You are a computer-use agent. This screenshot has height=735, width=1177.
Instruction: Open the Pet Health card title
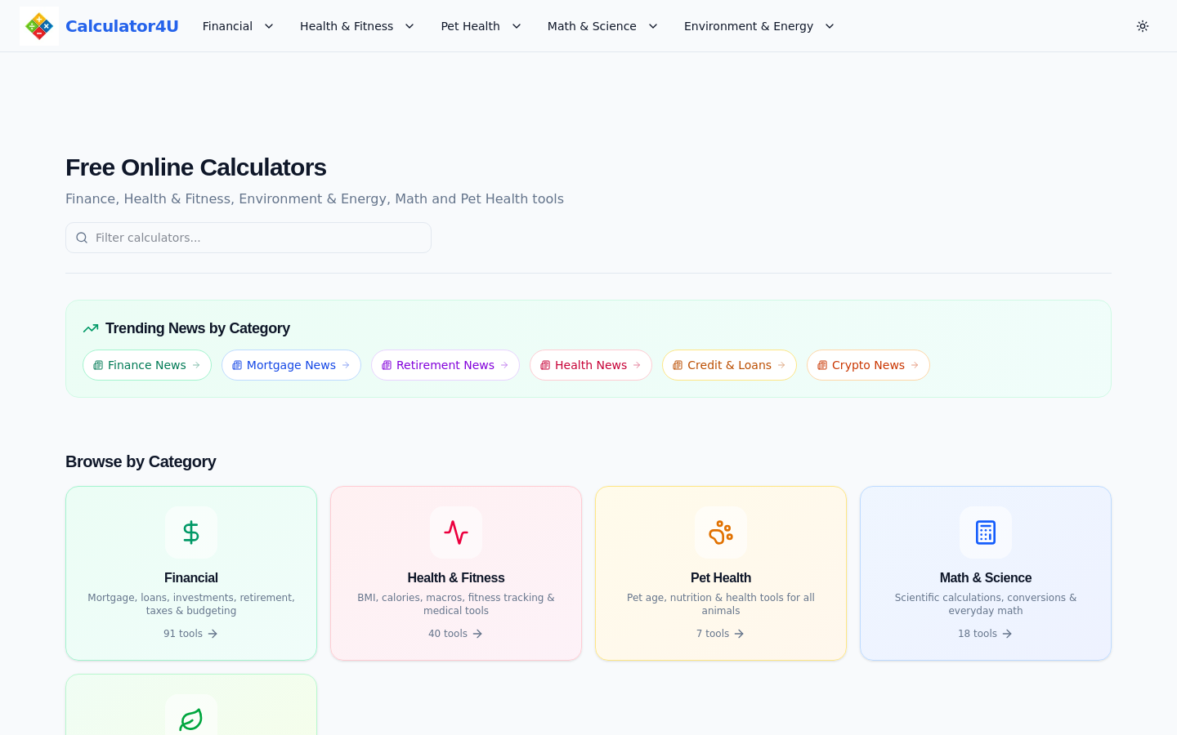[721, 577]
